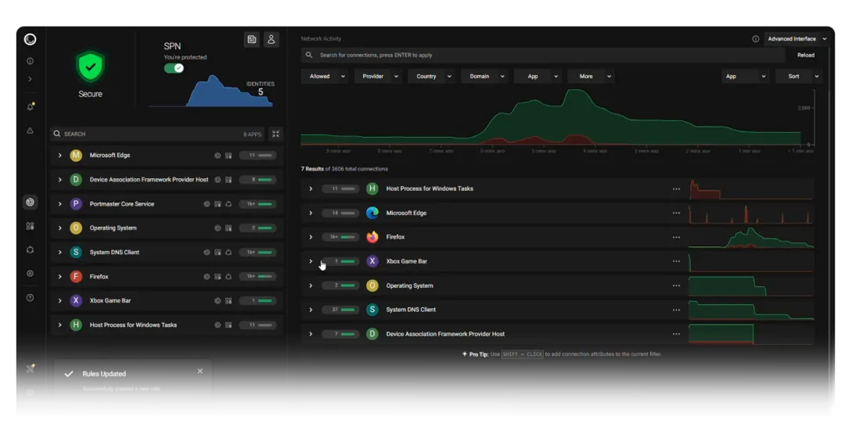The image size is (845, 441).
Task: Click the info icon beside Advanced Interface
Action: tap(756, 39)
